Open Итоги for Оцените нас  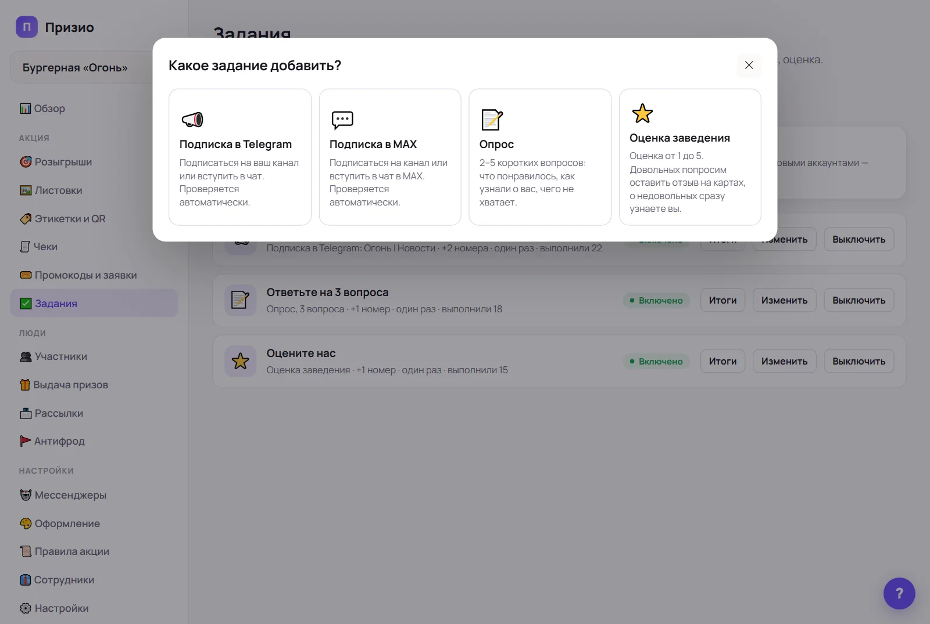pyautogui.click(x=722, y=361)
